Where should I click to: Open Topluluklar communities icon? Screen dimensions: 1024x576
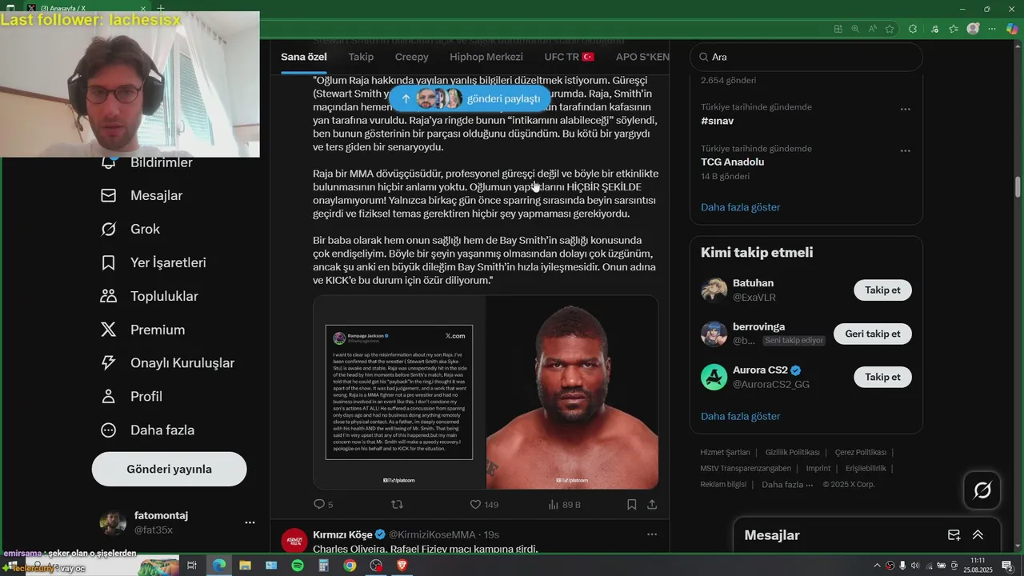(x=109, y=296)
